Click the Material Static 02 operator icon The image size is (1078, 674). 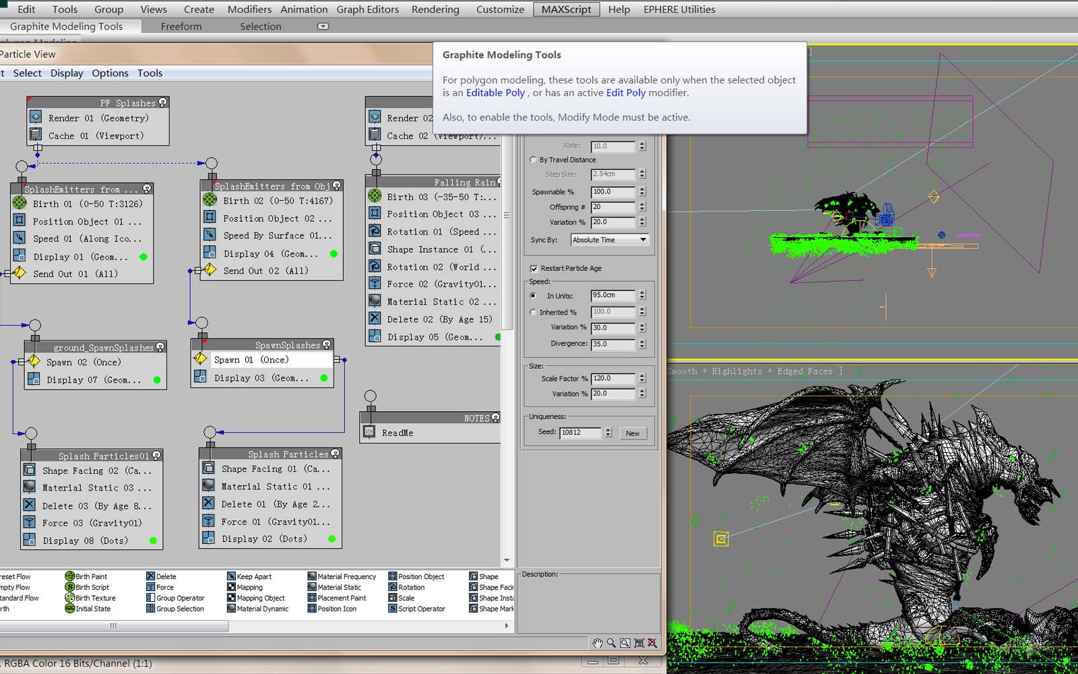[375, 301]
